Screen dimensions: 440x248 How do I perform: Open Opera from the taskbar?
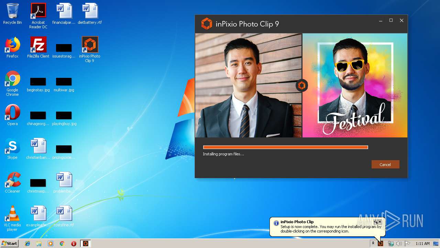point(74,244)
